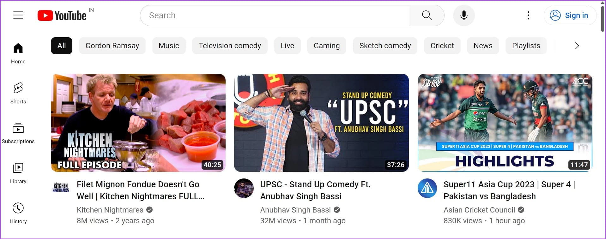Image resolution: width=606 pixels, height=239 pixels.
Task: Click the verified badge next to Asian Cricket Council
Action: point(521,210)
